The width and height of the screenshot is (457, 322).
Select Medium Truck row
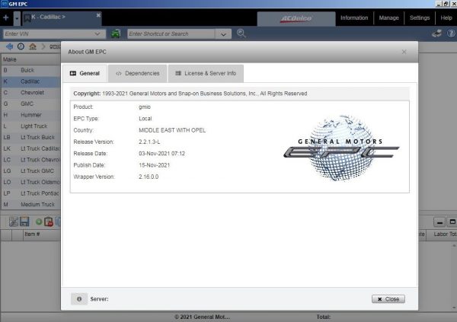click(x=31, y=204)
